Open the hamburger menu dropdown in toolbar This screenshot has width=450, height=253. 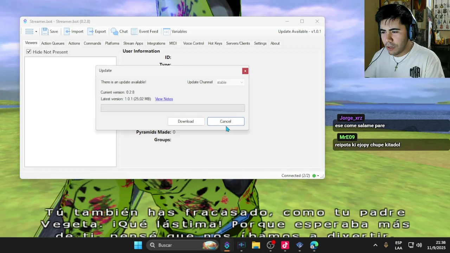point(31,32)
